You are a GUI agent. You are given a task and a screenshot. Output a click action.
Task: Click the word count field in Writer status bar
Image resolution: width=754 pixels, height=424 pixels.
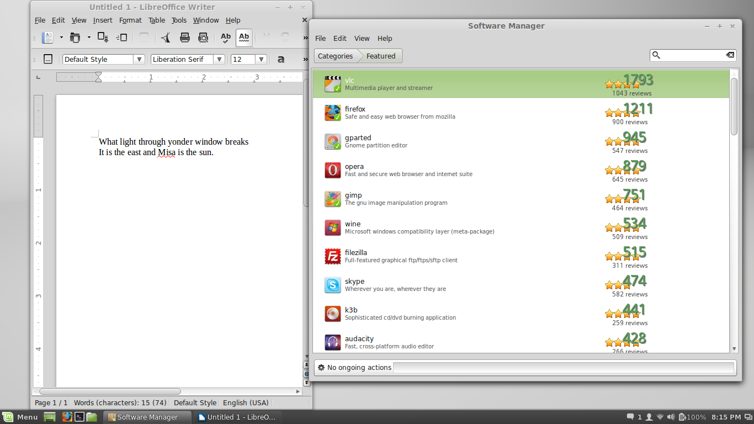(x=120, y=403)
